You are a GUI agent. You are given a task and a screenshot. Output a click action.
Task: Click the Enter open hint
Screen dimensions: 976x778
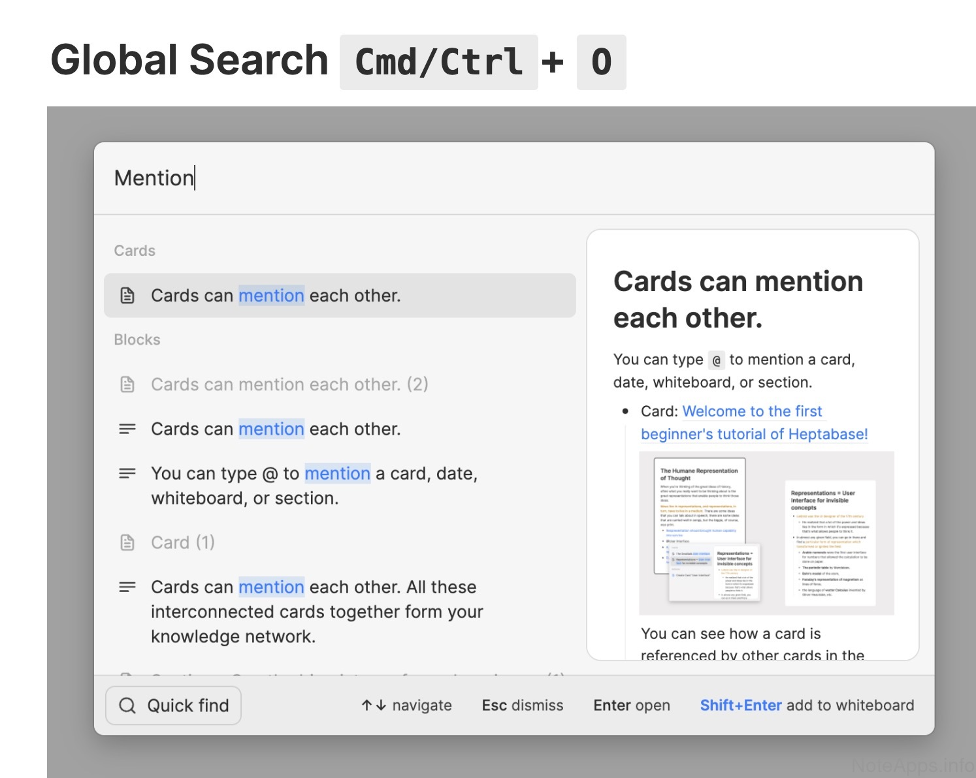[632, 706]
